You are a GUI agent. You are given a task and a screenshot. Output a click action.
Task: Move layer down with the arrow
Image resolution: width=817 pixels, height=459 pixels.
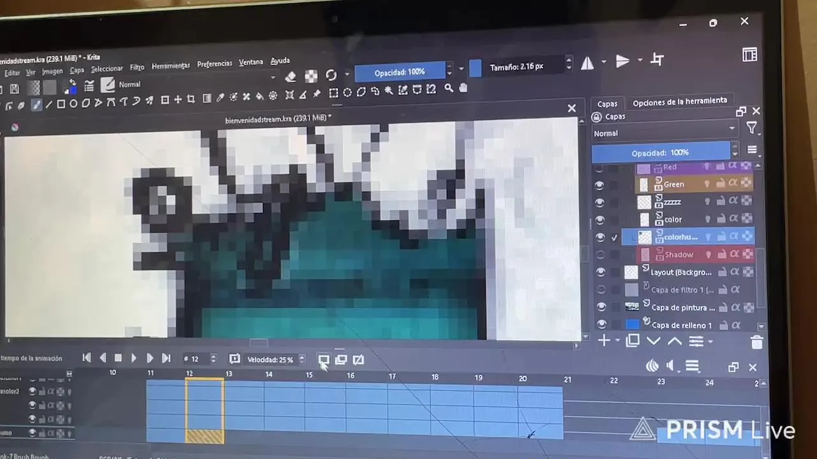(x=654, y=341)
